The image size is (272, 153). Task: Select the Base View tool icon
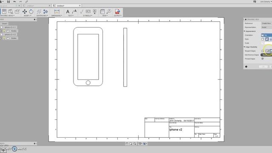pyautogui.click(x=4, y=11)
